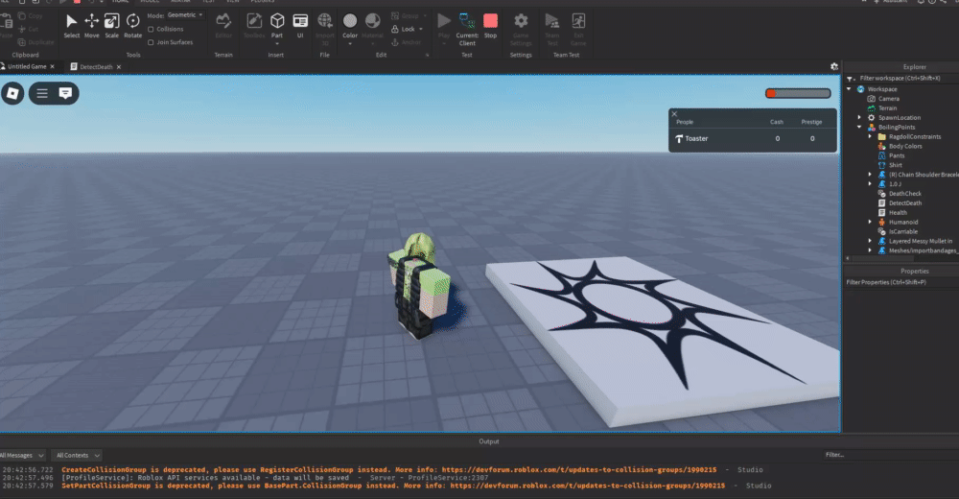The image size is (959, 499).
Task: Expand the 1.0 J accessory node
Action: tap(870, 183)
